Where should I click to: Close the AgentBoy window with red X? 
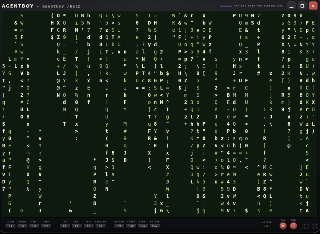(x=313, y=6)
